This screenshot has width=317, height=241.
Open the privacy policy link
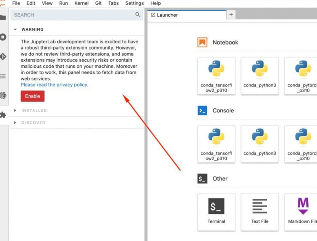(x=54, y=85)
